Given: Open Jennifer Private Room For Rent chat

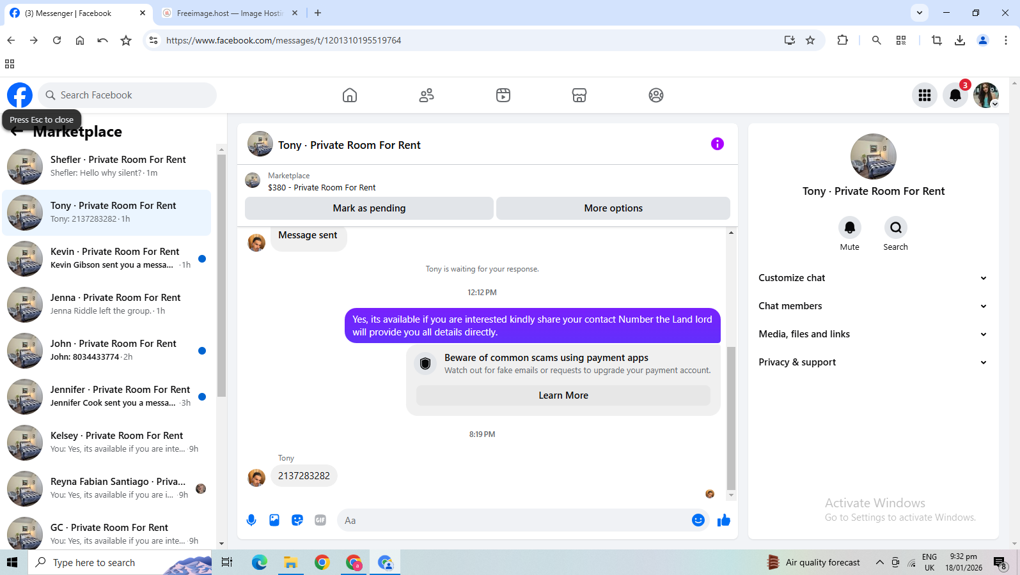Looking at the screenshot, I should point(107,396).
